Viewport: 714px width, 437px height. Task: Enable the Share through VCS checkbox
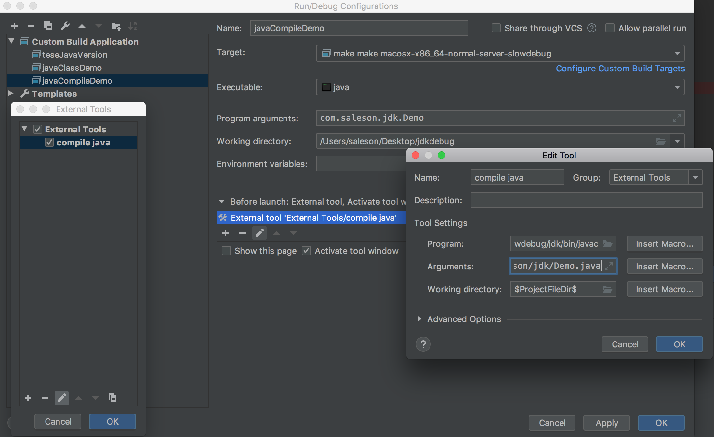[x=496, y=28]
